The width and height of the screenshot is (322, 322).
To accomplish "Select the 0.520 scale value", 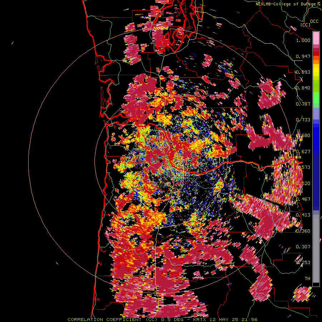I will (303, 184).
